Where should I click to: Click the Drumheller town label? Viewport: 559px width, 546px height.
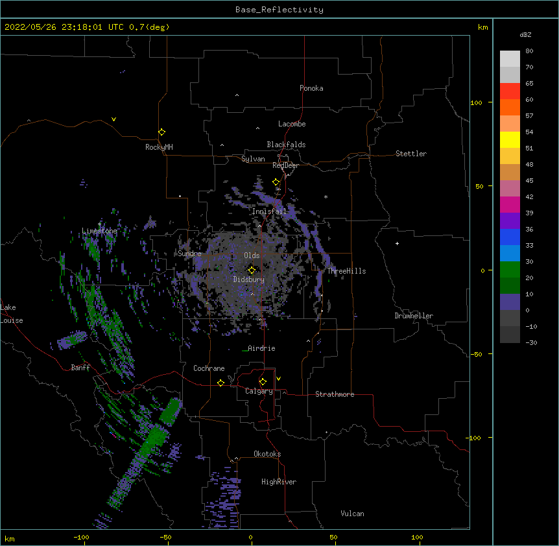pos(414,316)
